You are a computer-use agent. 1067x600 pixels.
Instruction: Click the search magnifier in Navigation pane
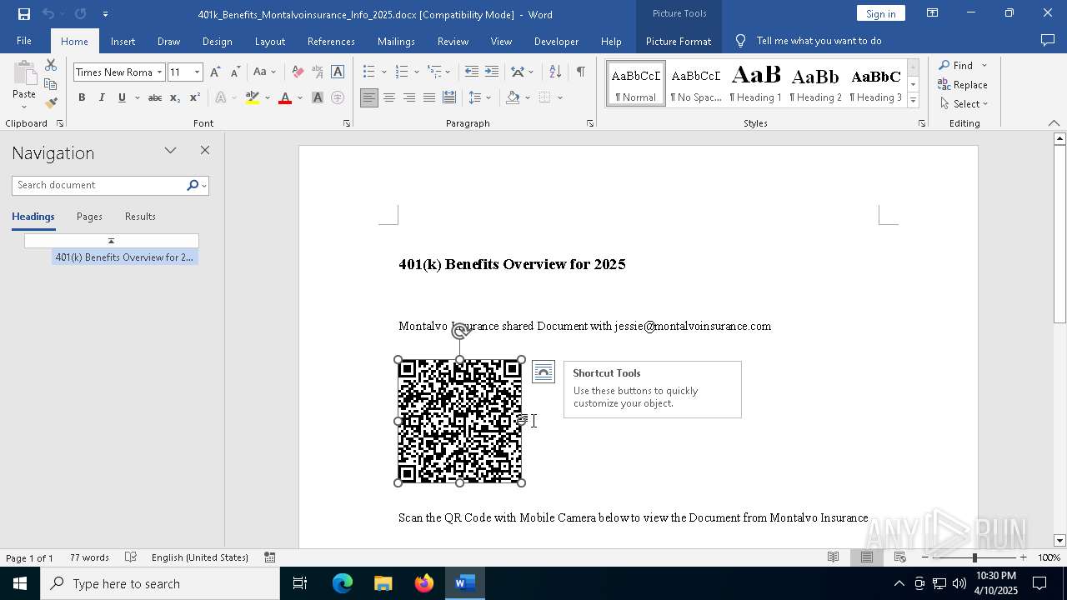click(193, 185)
